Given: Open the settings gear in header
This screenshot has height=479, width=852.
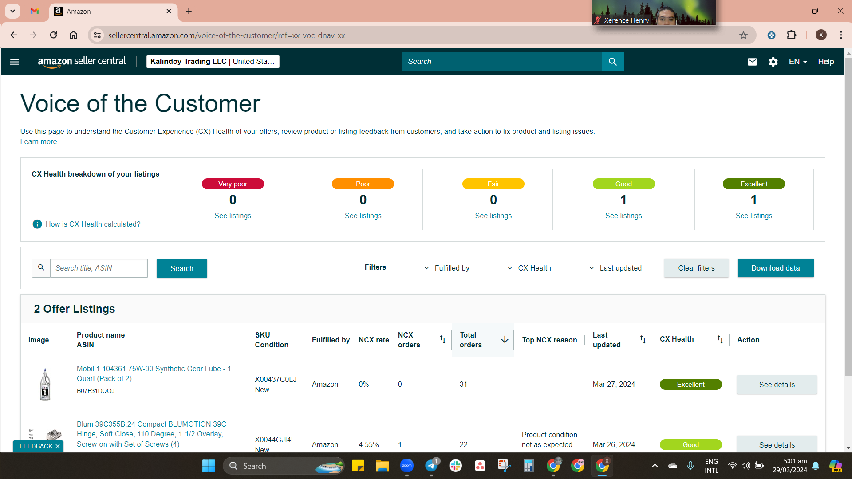Looking at the screenshot, I should 773,62.
